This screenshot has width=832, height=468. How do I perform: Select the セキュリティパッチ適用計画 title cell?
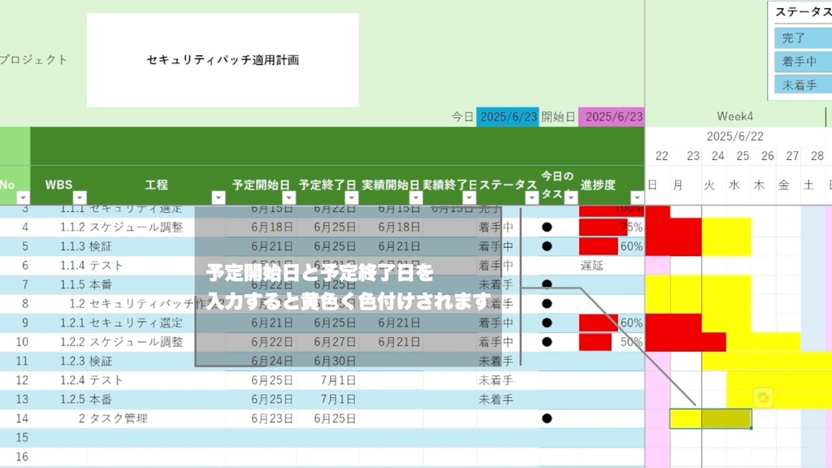coord(222,59)
